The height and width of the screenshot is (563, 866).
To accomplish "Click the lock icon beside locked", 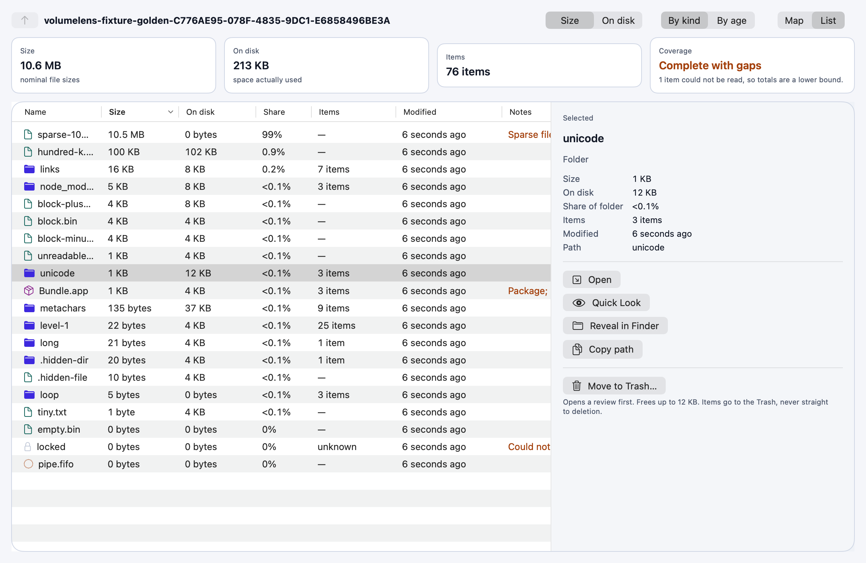I will [27, 446].
